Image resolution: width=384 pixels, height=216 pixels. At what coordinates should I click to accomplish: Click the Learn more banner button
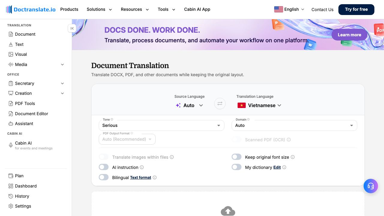tap(349, 35)
